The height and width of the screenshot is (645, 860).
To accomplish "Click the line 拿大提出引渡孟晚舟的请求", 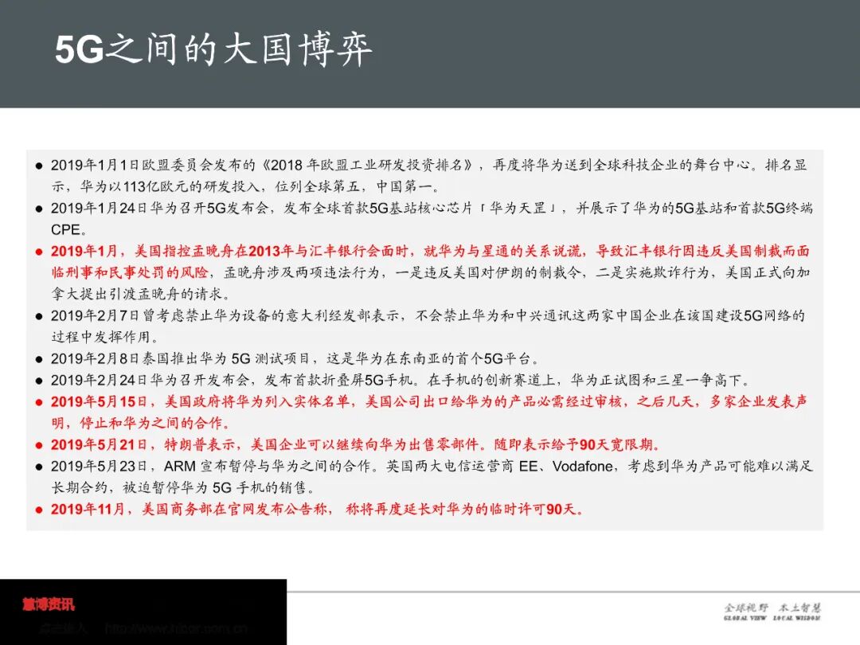I will [140, 294].
